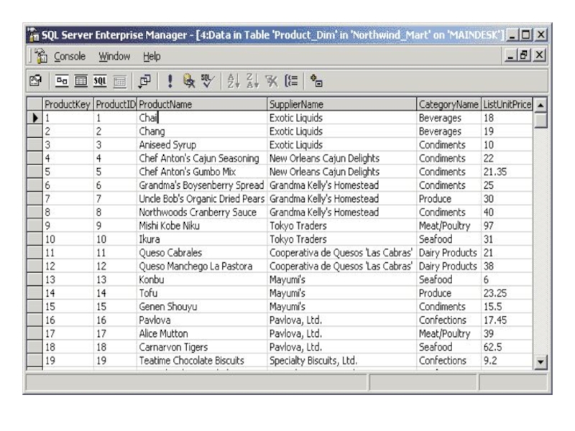Click the SupplierName column header
Image resolution: width=575 pixels, height=431 pixels.
pos(341,105)
